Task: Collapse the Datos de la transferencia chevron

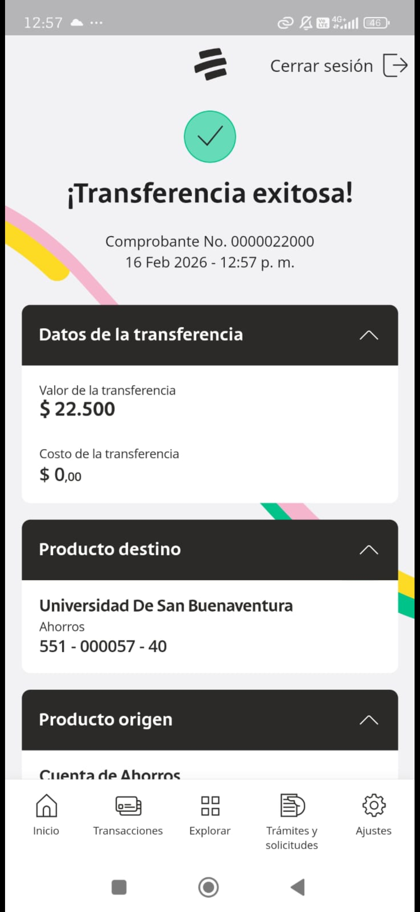Action: click(369, 335)
